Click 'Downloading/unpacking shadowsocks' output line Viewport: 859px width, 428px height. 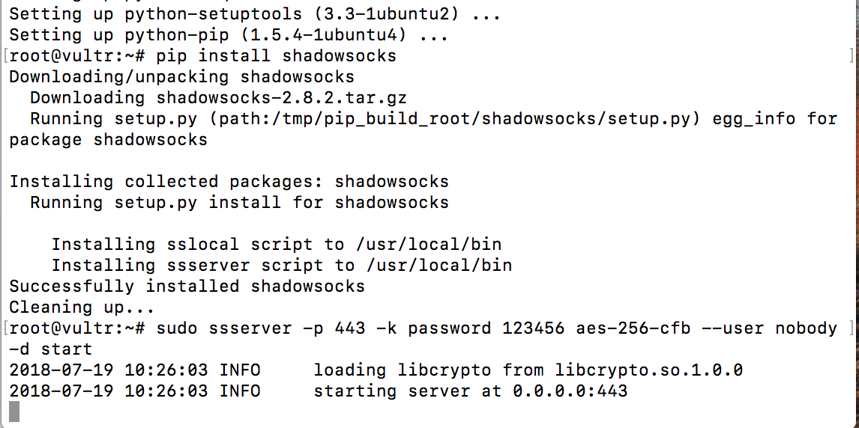(x=182, y=77)
